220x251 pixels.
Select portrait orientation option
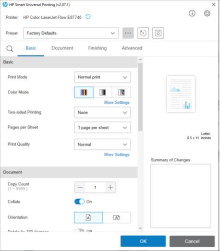(88, 217)
